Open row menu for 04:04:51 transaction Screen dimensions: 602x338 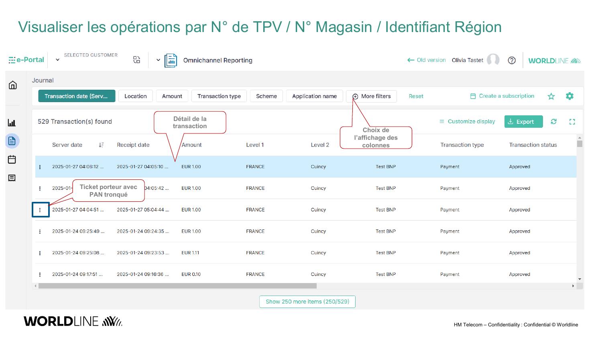pyautogui.click(x=40, y=210)
